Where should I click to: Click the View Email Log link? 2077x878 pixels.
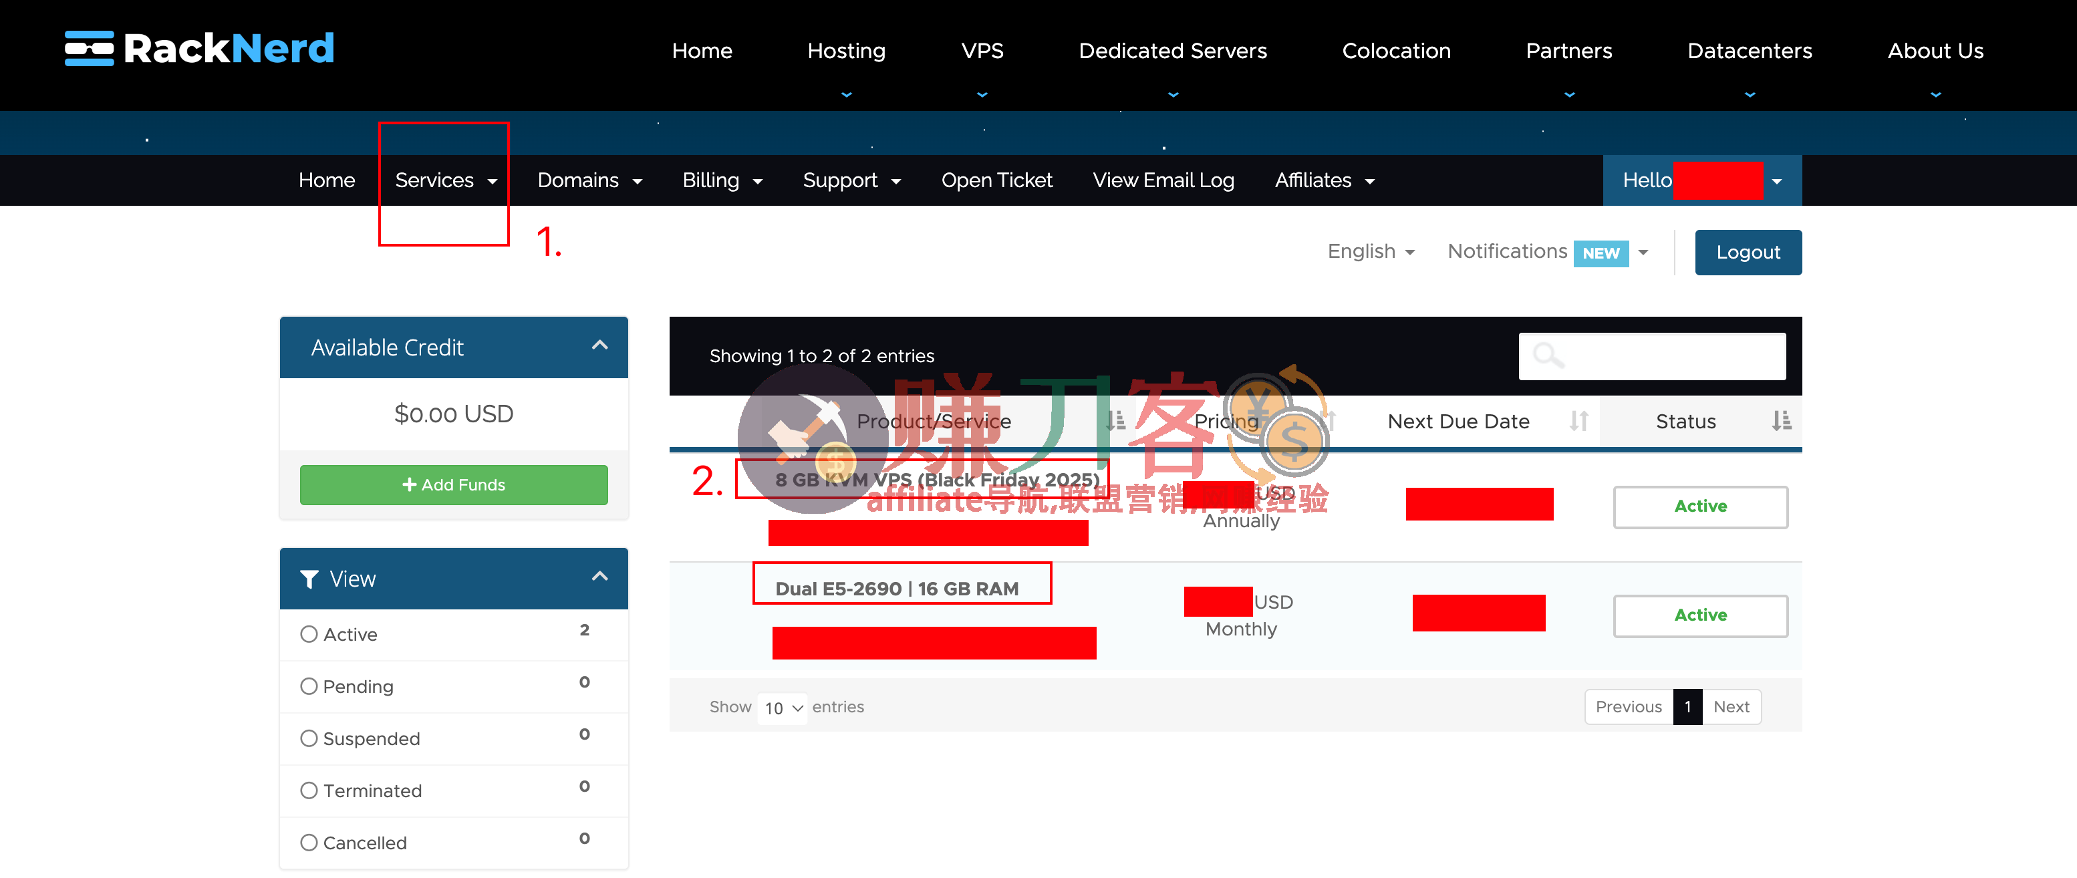pos(1163,180)
